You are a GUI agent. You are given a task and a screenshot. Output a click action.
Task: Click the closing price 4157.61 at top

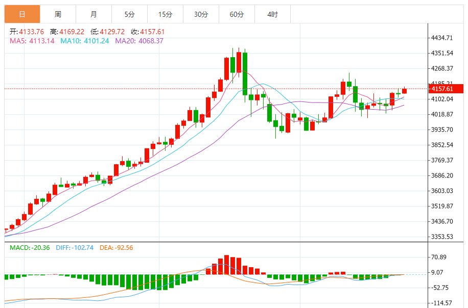152,32
